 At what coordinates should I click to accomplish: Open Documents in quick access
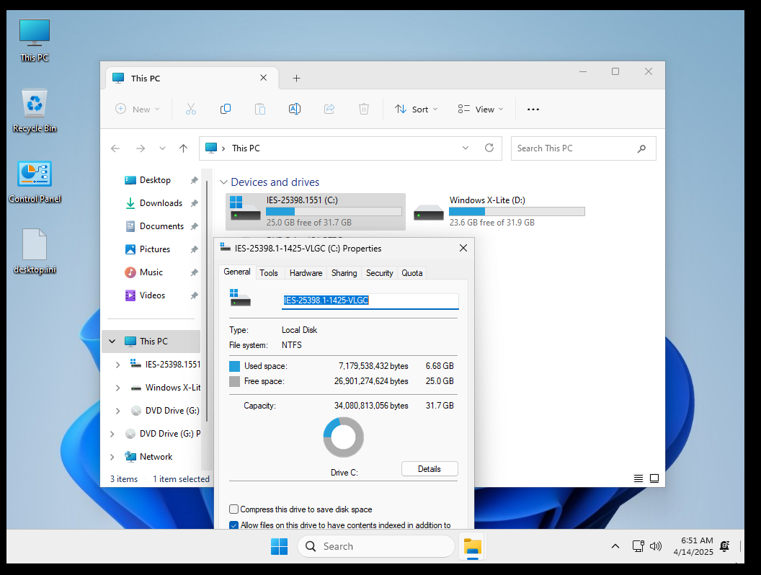161,226
